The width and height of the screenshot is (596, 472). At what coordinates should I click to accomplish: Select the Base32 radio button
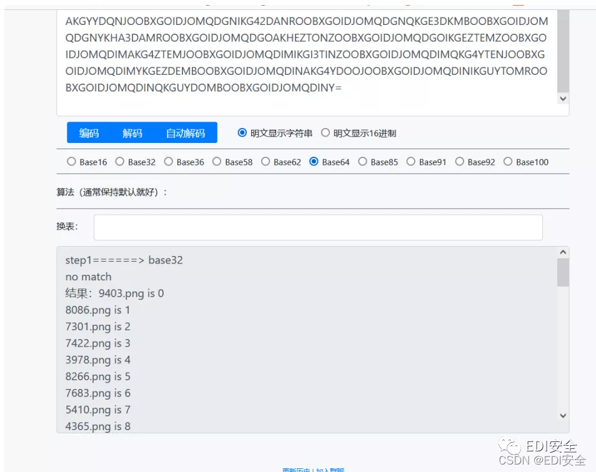pyautogui.click(x=120, y=162)
